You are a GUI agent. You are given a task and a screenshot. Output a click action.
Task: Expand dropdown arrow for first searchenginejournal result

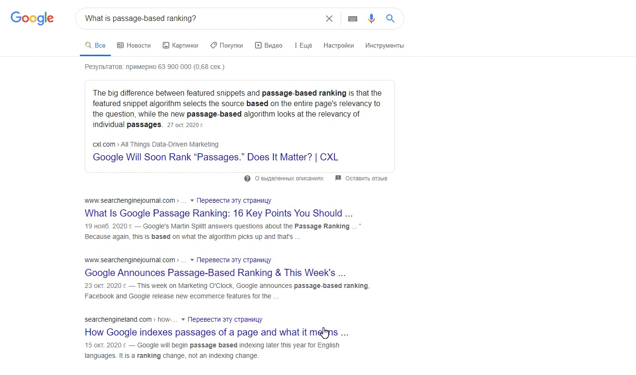(192, 201)
